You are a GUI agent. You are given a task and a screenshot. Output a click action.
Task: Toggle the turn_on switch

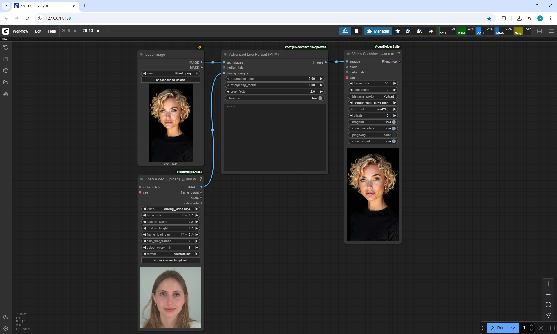[320, 98]
